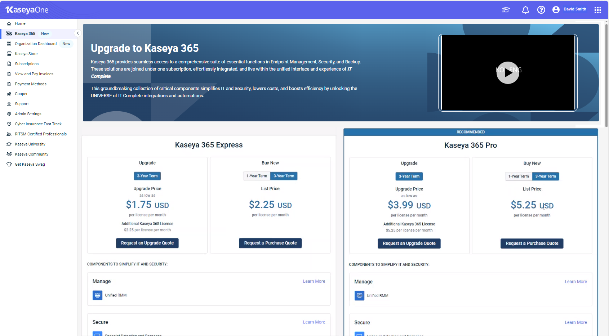Collapse the left sidebar with the chevron
Screen dimensions: 609x336
point(77,33)
